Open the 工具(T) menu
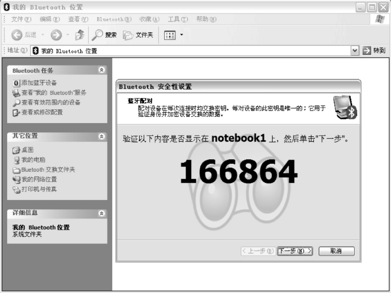Image resolution: width=391 pixels, height=293 pixels. coord(178,19)
